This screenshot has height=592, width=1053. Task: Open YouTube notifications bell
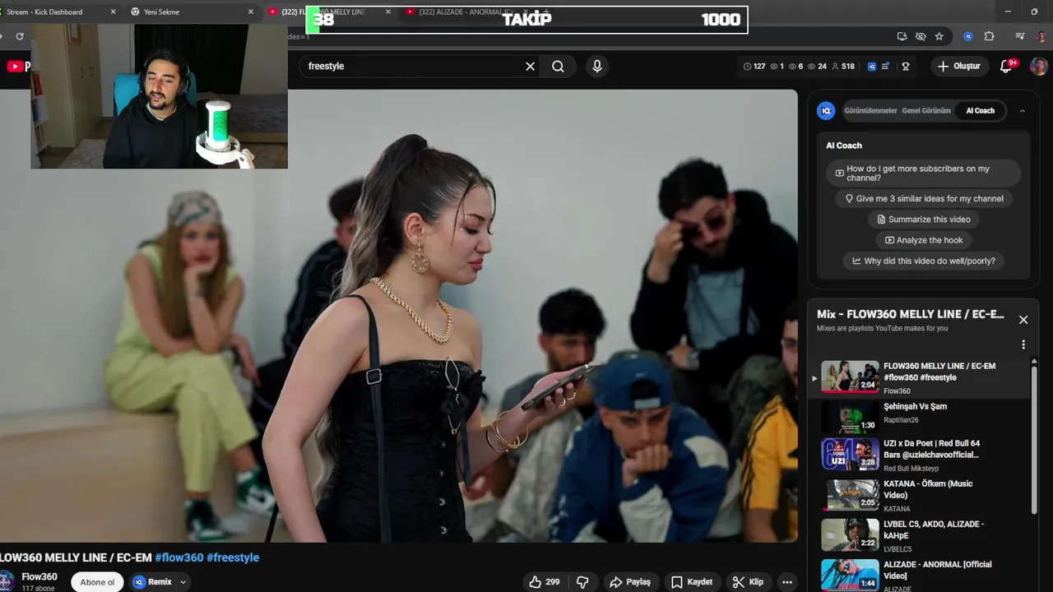coord(1006,66)
